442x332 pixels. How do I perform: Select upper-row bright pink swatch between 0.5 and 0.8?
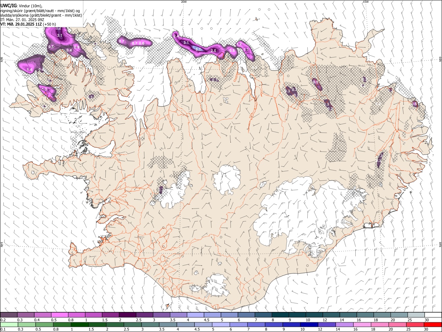[x=60, y=315]
